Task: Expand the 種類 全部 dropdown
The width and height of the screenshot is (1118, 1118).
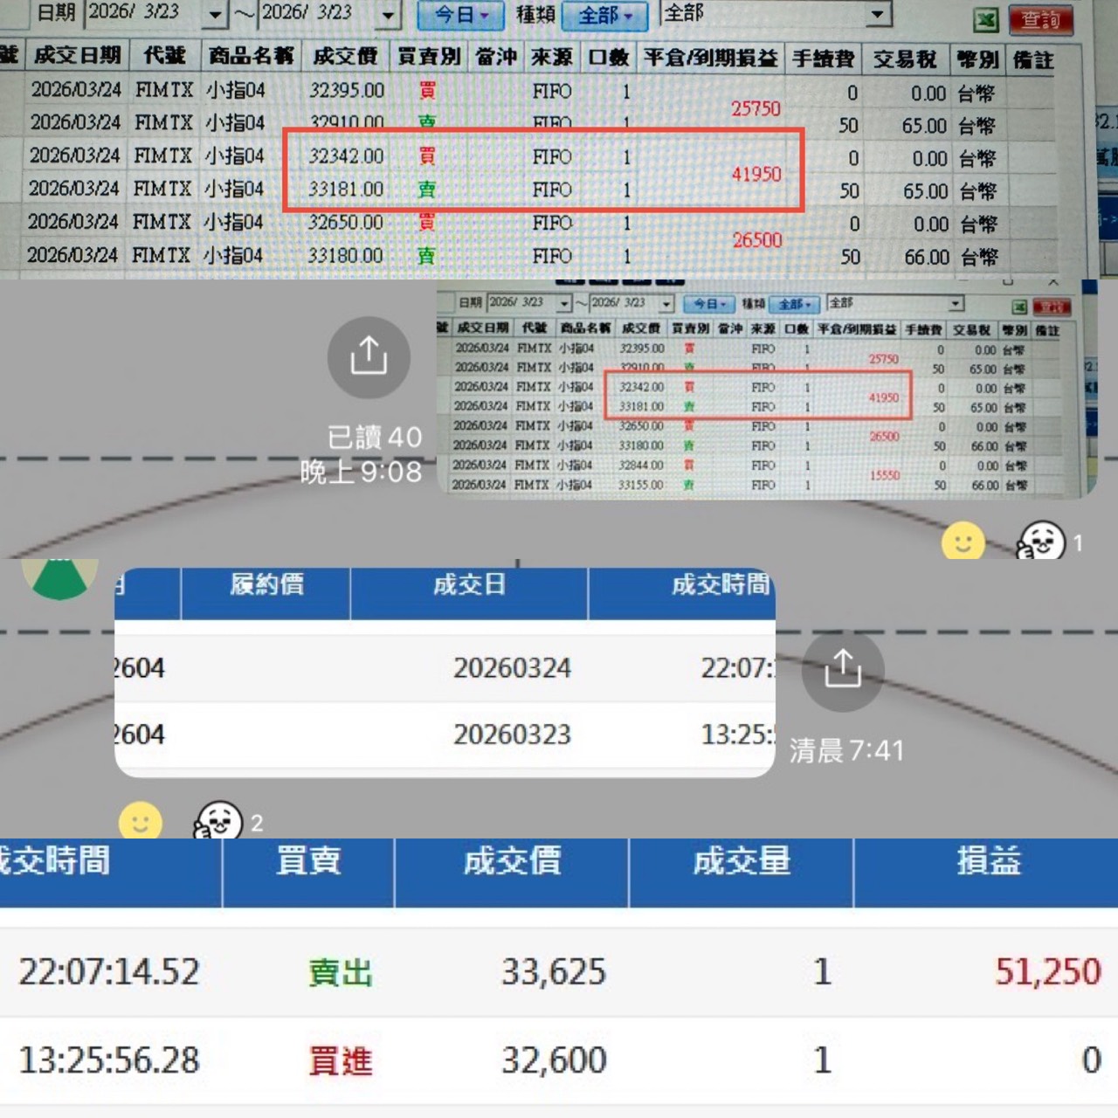Action: point(604,14)
